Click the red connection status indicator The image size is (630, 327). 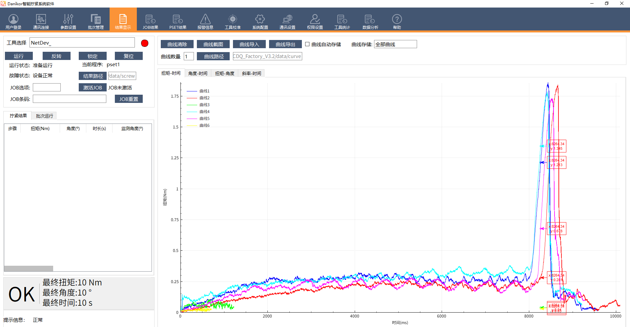click(x=145, y=43)
